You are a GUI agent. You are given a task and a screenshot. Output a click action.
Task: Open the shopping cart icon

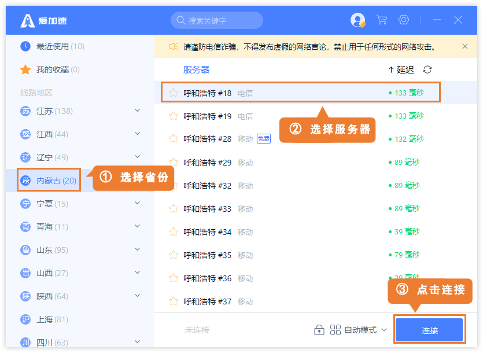pos(382,20)
